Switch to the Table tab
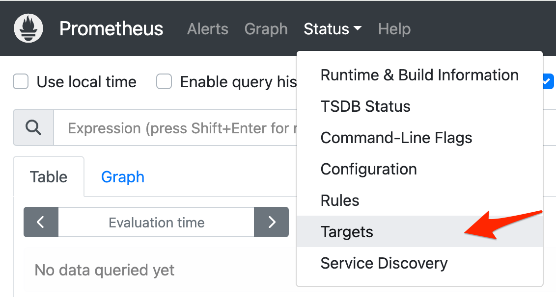Screen dimensions: 556x297 point(49,176)
